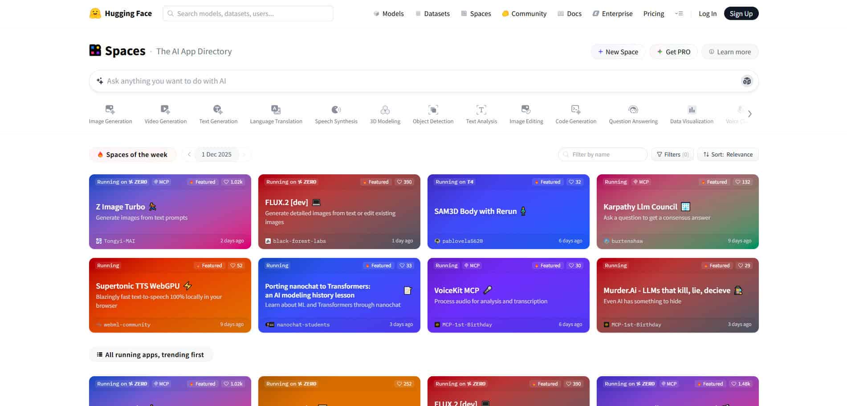Open the Karpathy Llm Council card

677,212
